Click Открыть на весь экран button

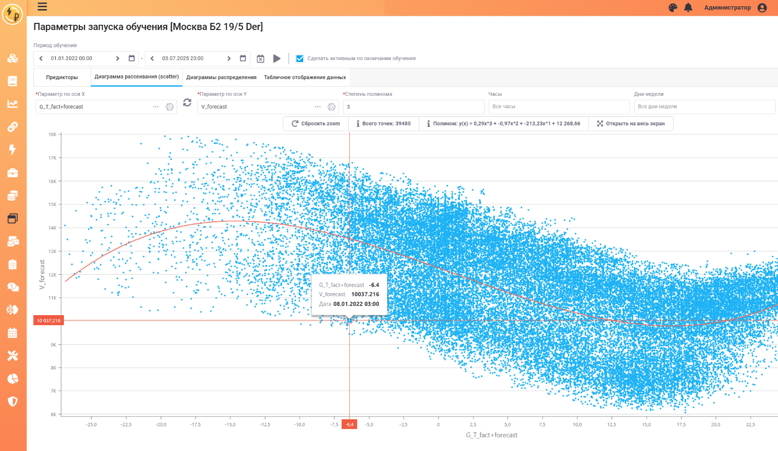coord(631,123)
